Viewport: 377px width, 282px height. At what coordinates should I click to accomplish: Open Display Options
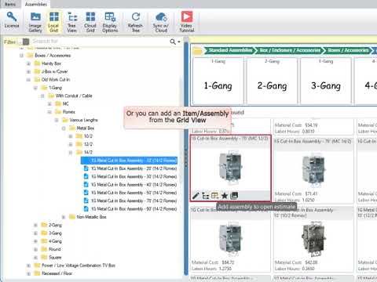coord(110,23)
